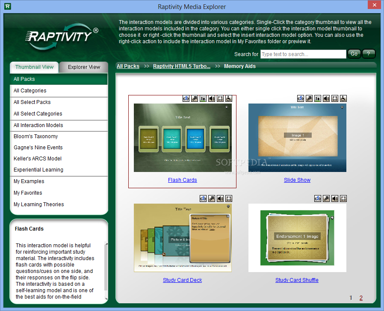This screenshot has height=311, width=384.
Task: Click the arrow link icon above Study Card Shuffle
Action: click(x=326, y=198)
